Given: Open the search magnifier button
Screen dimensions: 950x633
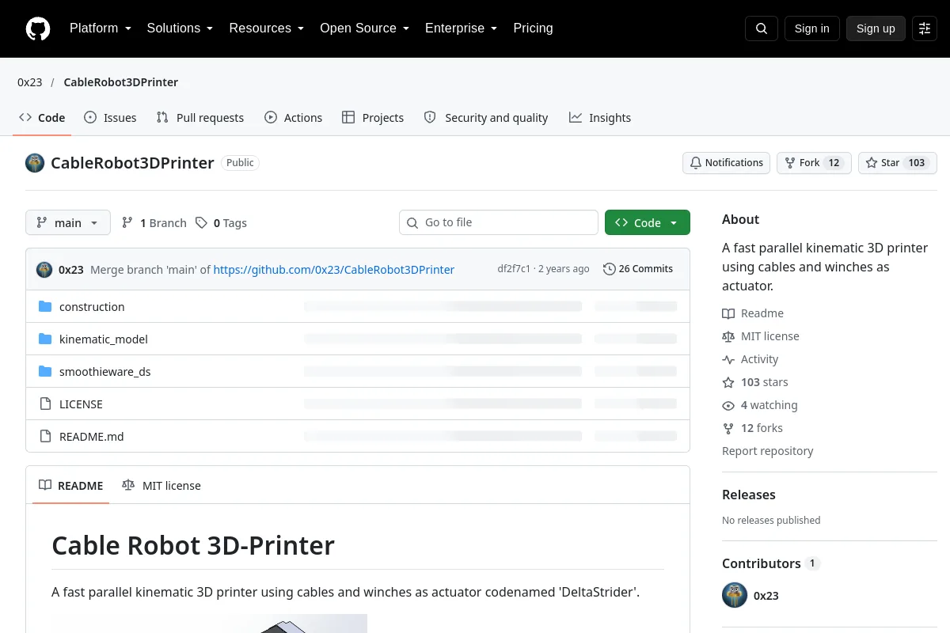Looking at the screenshot, I should (x=762, y=28).
